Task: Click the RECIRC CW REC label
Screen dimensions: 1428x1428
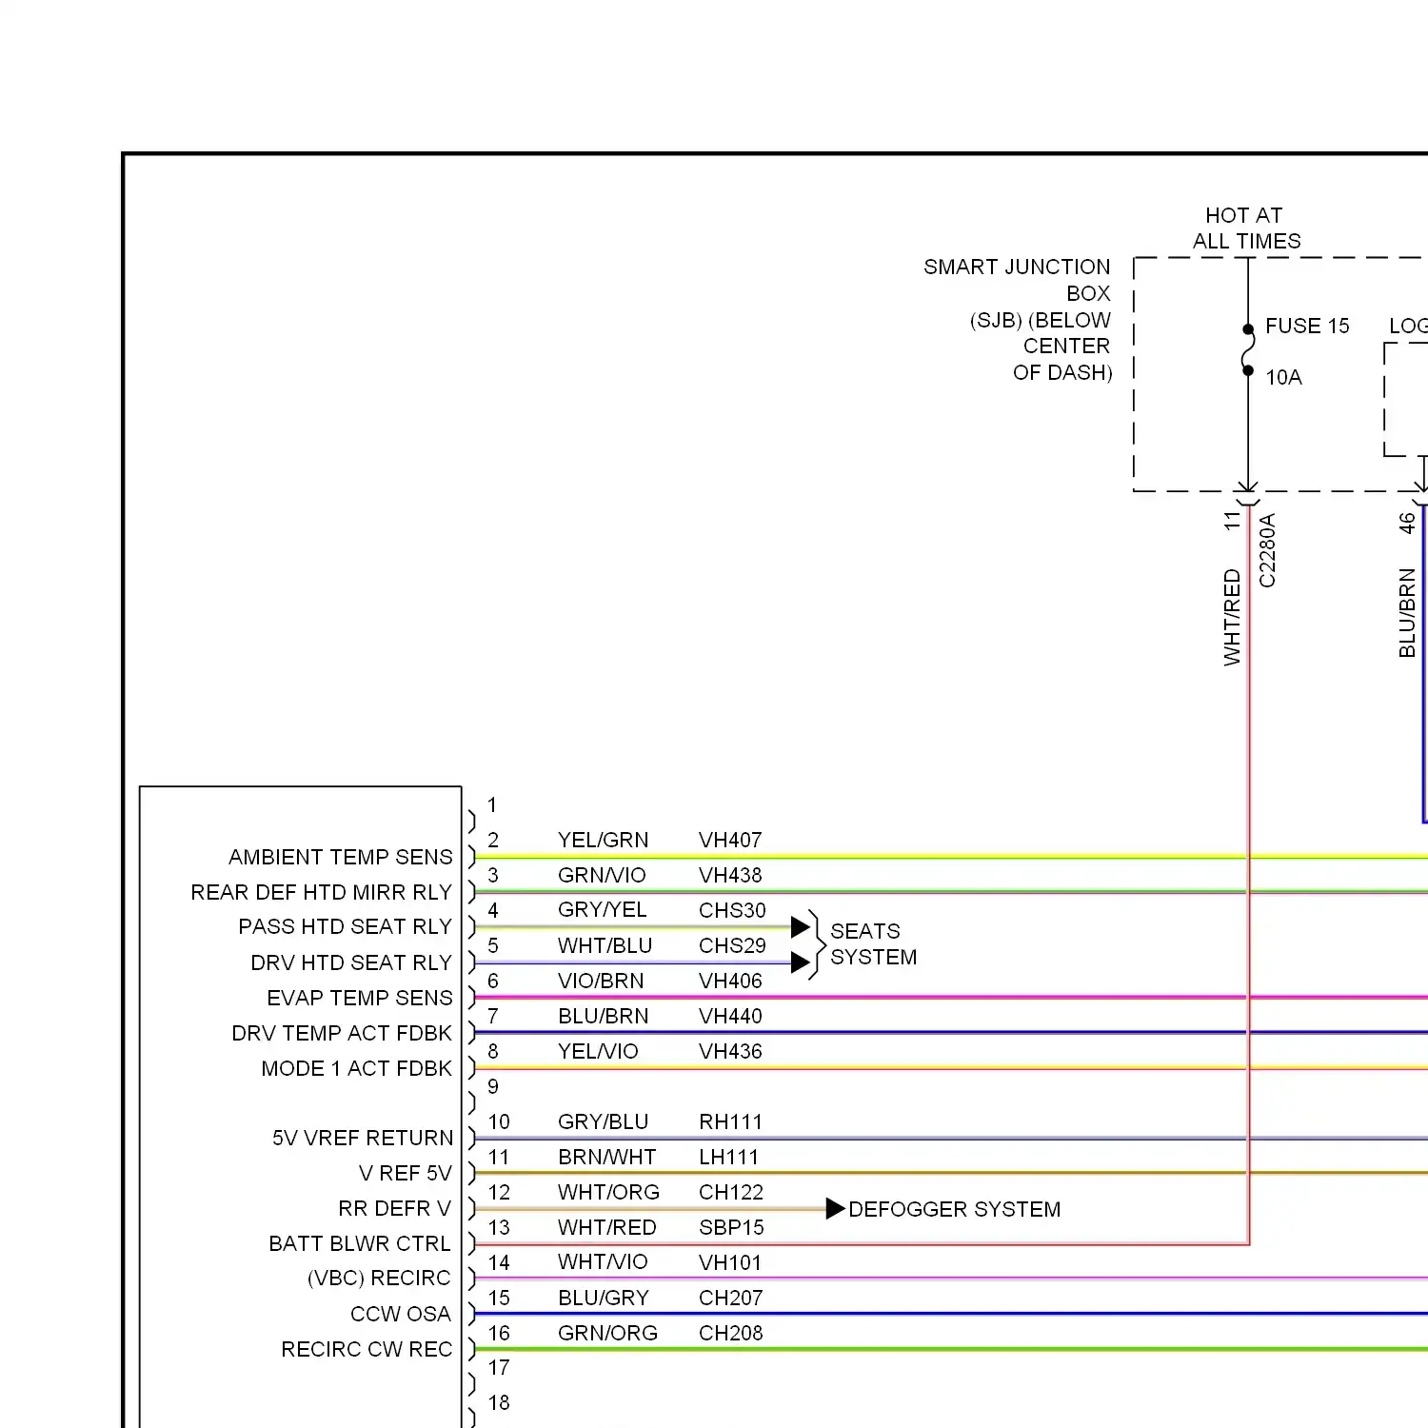Action: coord(367,1349)
